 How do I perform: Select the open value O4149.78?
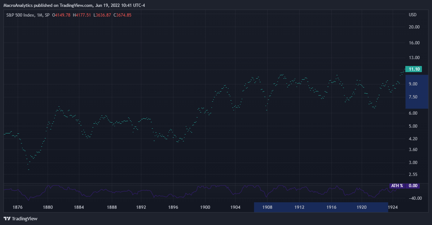pos(61,15)
